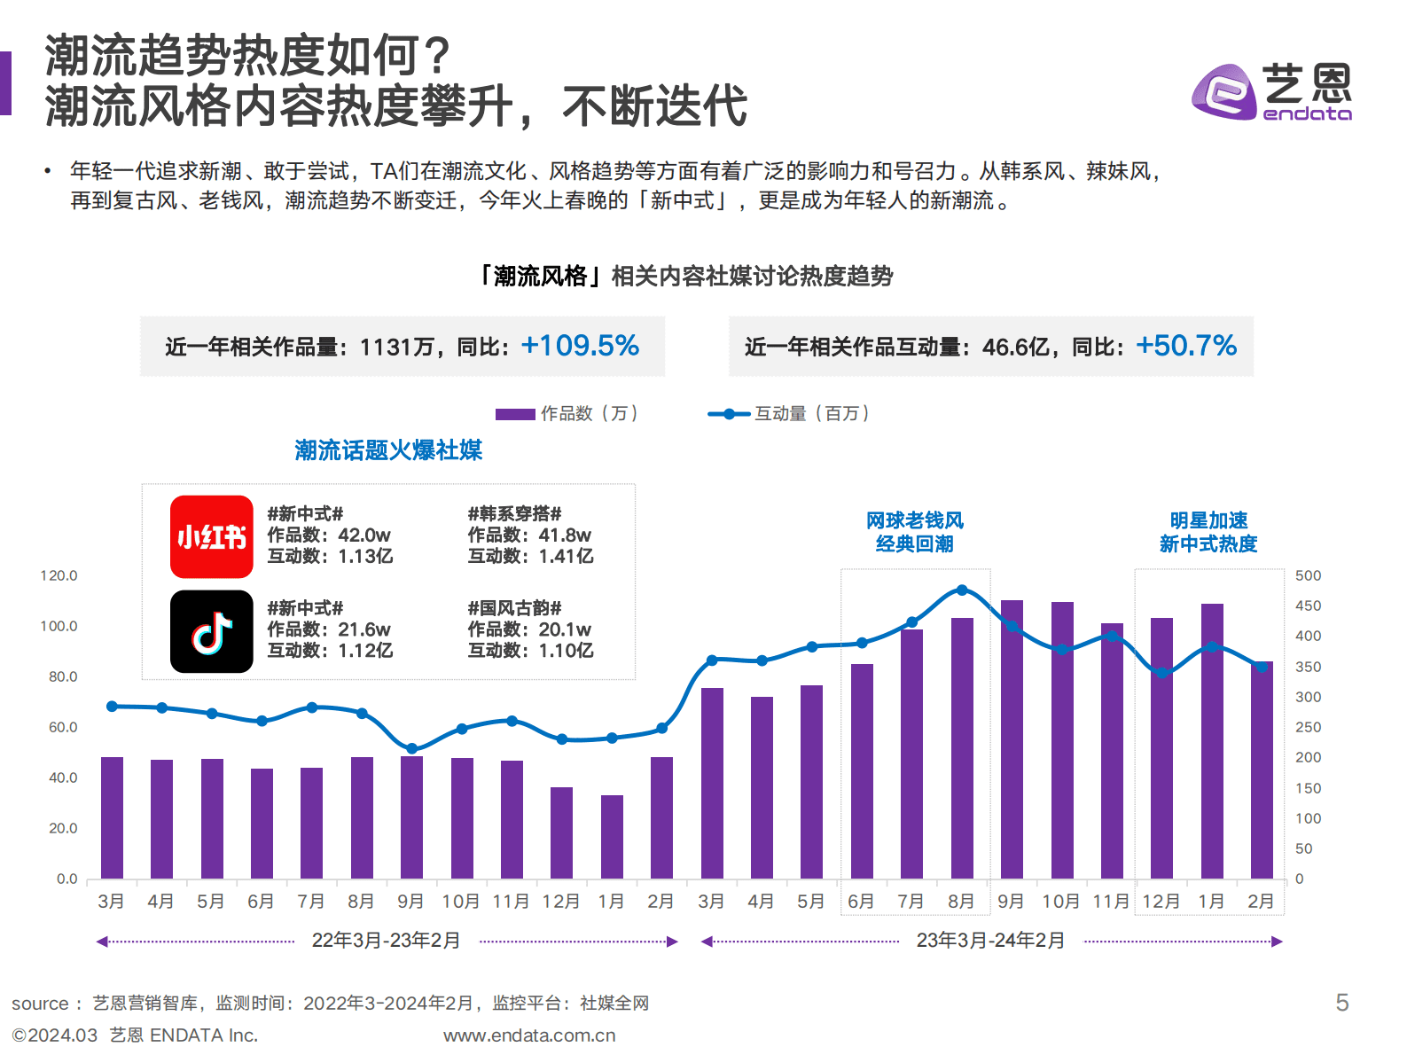The height and width of the screenshot is (1055, 1407).
Task: Click the 作品数（万）legend label
Action: [591, 414]
